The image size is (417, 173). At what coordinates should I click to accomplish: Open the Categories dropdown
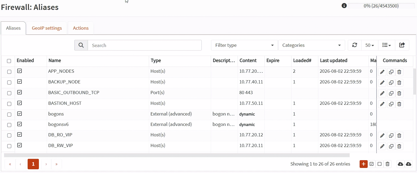pos(312,45)
